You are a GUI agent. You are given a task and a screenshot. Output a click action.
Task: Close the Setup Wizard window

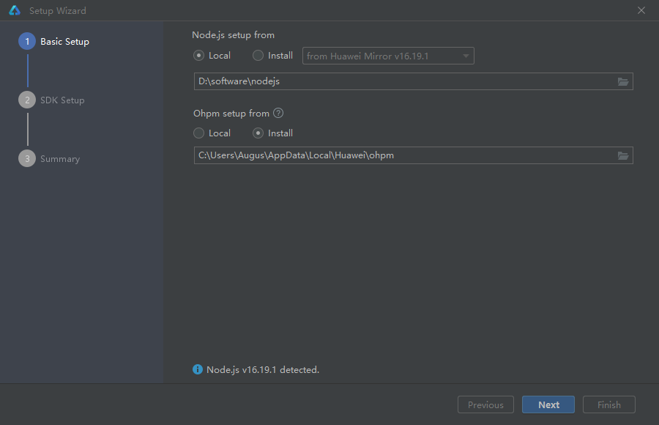(x=641, y=10)
